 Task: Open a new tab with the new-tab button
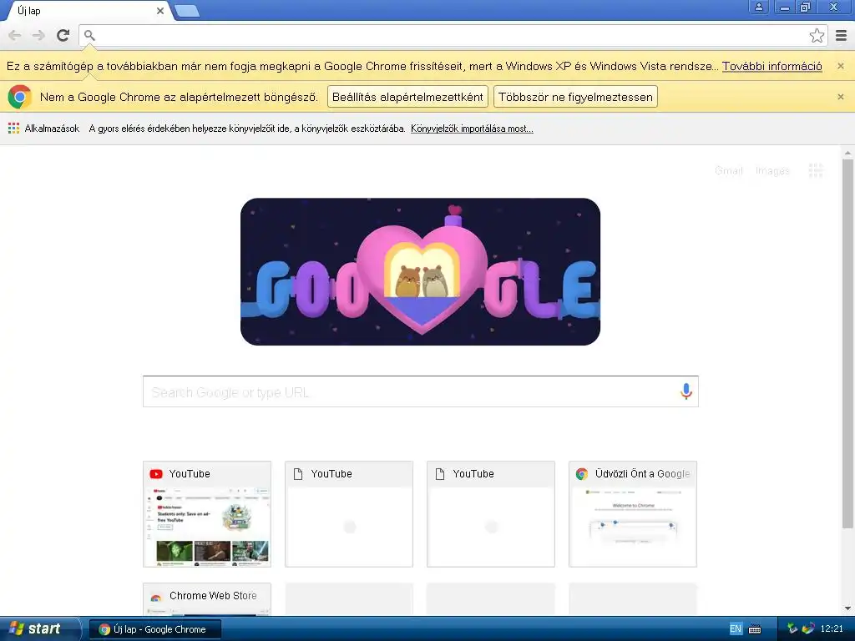click(x=187, y=11)
